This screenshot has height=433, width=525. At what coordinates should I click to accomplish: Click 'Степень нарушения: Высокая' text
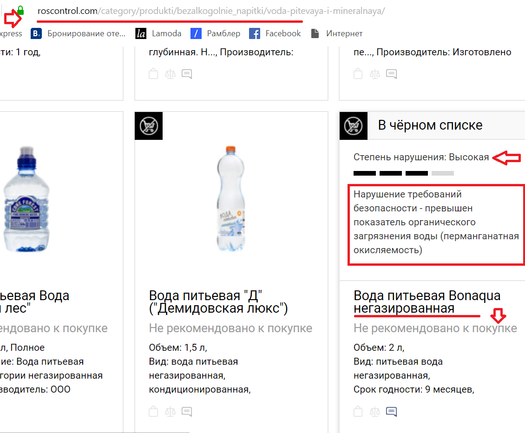[x=421, y=157]
